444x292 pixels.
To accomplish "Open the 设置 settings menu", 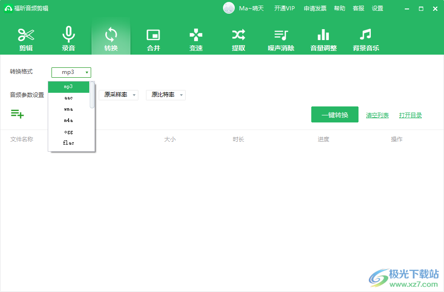I will 377,8.
